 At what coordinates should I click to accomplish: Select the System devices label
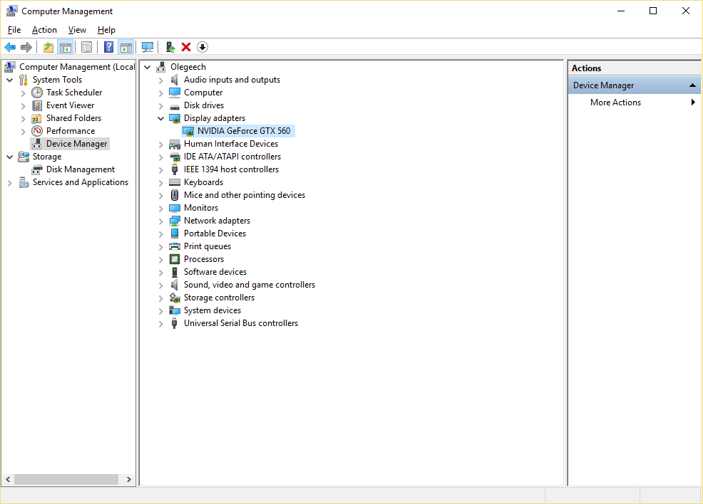212,310
